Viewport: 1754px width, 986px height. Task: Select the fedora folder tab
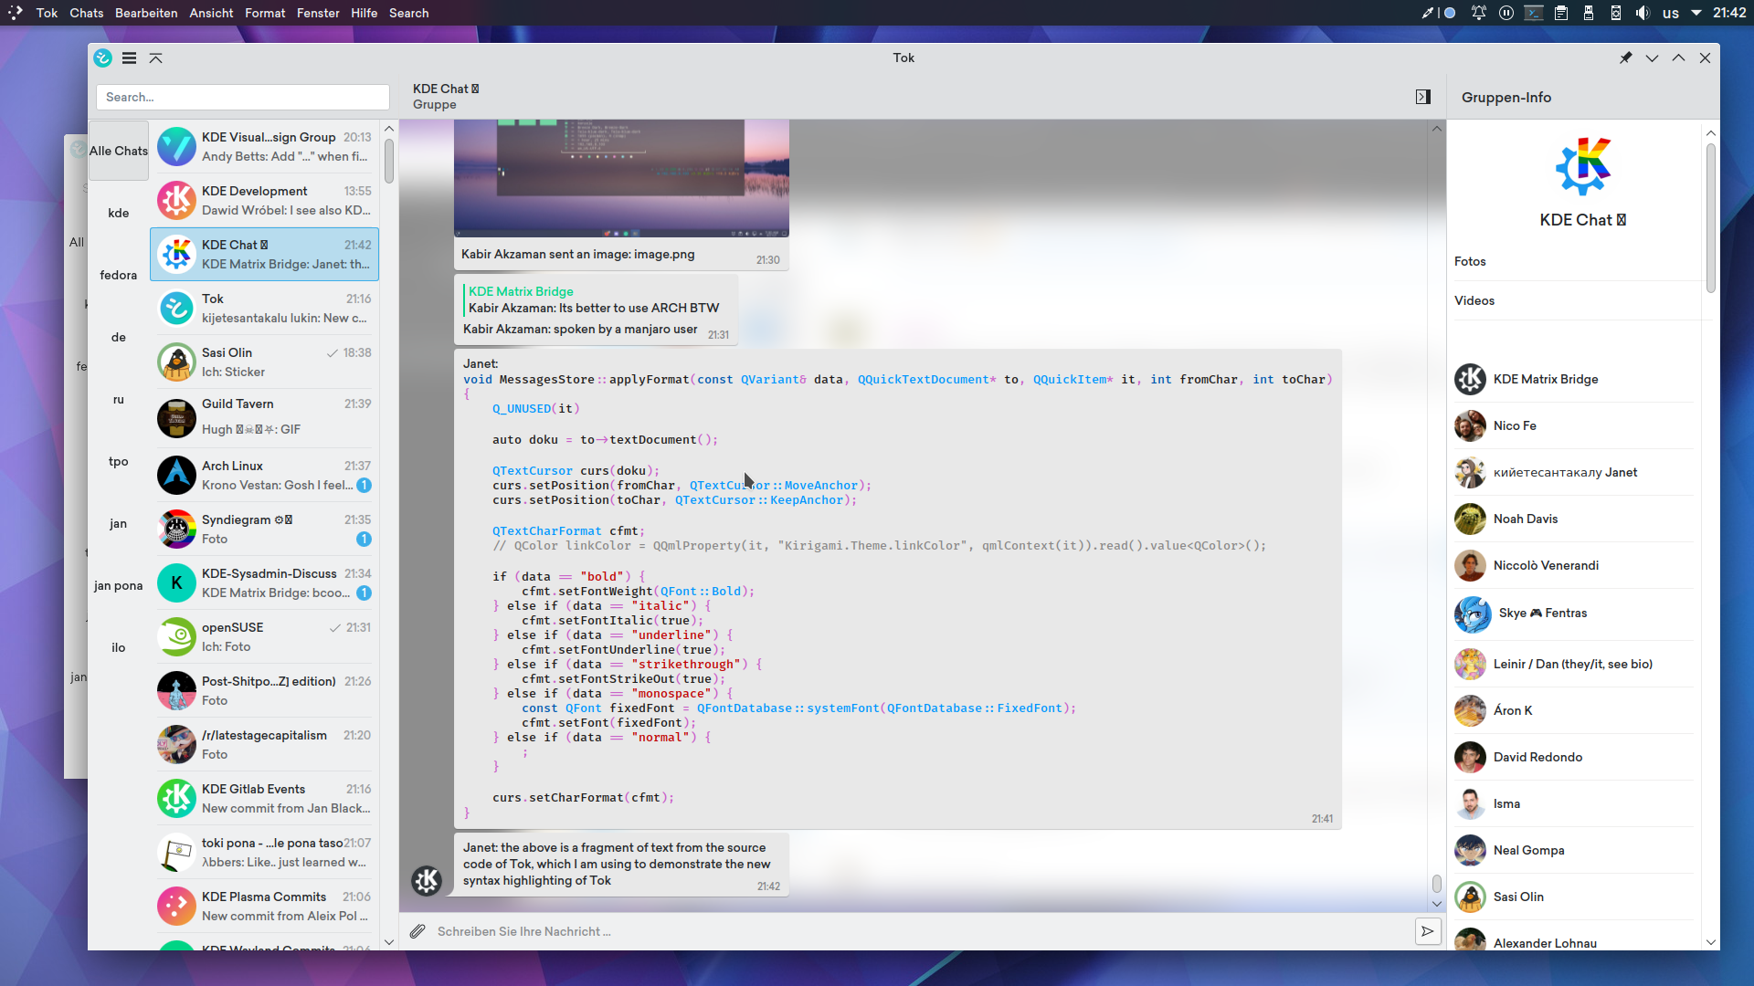pyautogui.click(x=119, y=275)
